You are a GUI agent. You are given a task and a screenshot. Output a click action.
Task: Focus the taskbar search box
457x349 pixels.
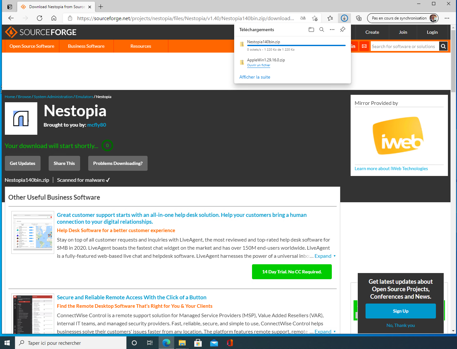(71, 343)
